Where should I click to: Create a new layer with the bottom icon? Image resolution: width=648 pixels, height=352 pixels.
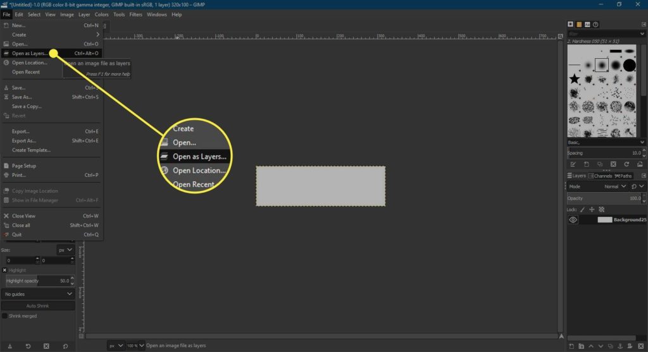(571, 346)
